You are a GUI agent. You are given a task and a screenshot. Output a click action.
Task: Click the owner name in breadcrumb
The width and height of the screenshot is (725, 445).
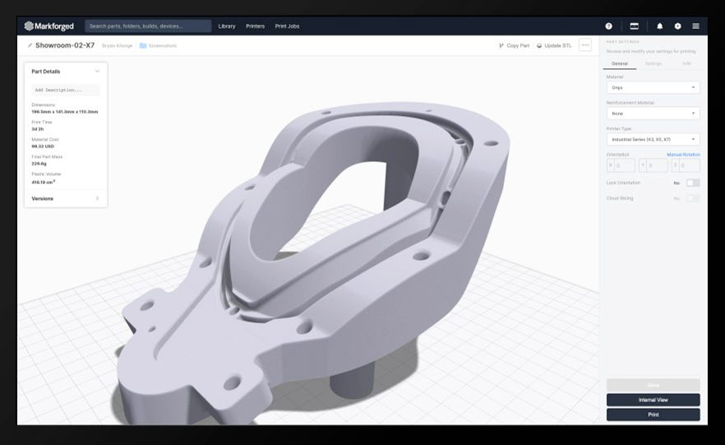pyautogui.click(x=117, y=46)
